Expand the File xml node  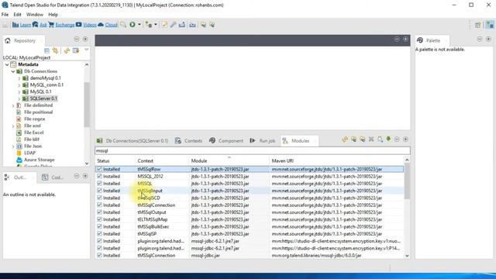coord(13,126)
